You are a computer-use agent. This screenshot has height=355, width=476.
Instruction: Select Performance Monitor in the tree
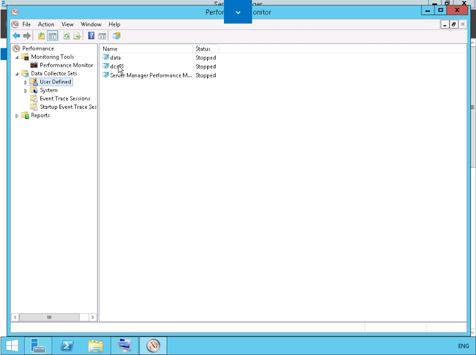pyautogui.click(x=66, y=65)
